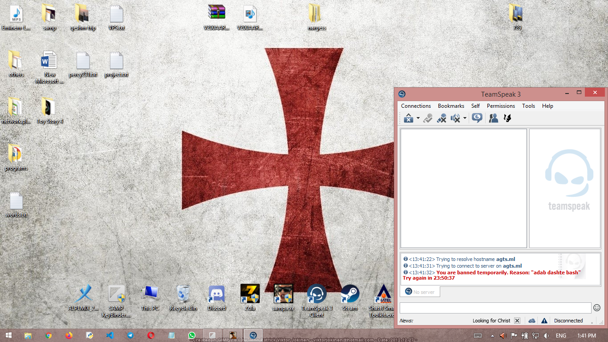Select the Recycle Bin icon
Viewport: 608px width, 342px height.
183,298
